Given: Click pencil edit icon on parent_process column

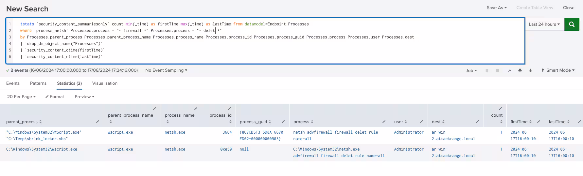Looking at the screenshot, I should pos(97,122).
